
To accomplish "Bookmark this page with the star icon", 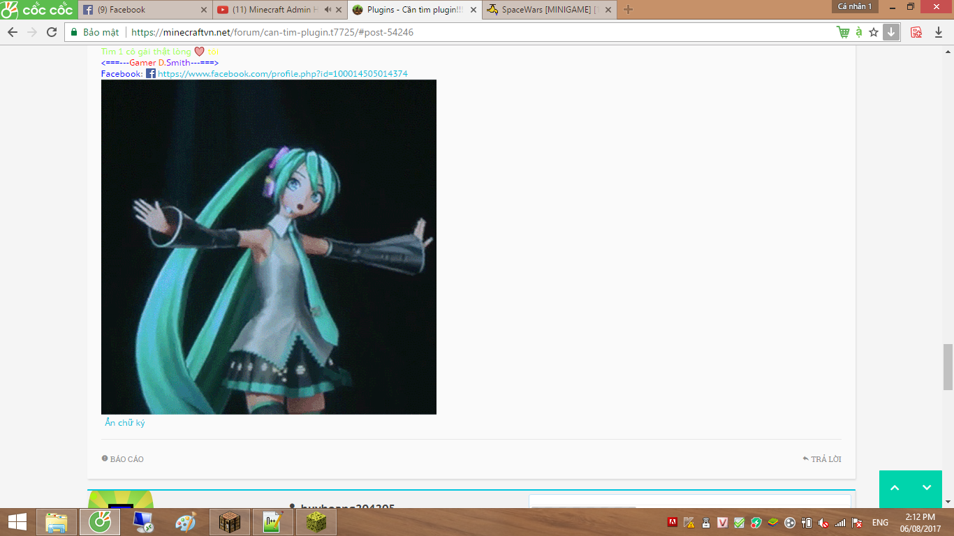I will pyautogui.click(x=874, y=32).
